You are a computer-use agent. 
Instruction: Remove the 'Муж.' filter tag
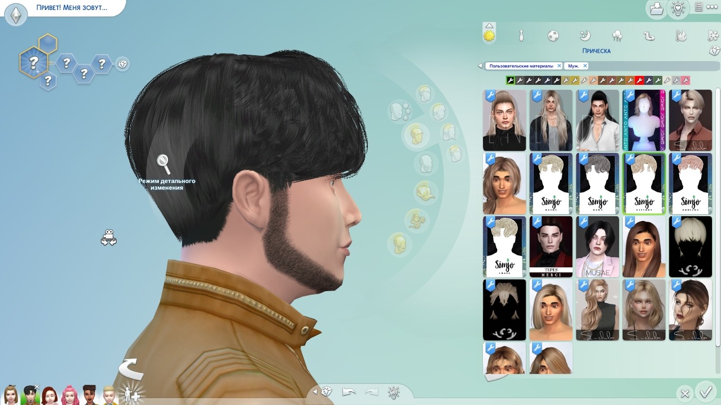[x=584, y=66]
